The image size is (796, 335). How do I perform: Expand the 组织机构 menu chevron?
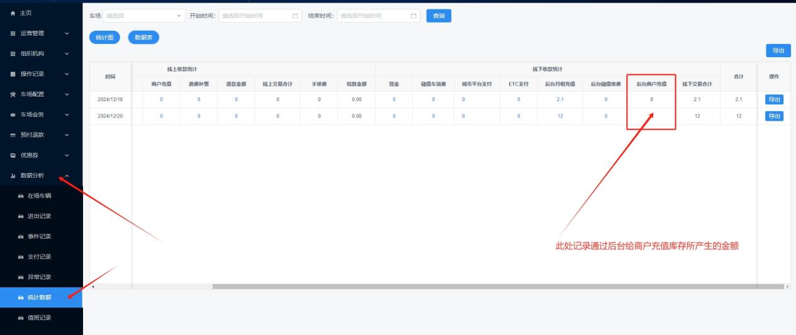point(67,54)
